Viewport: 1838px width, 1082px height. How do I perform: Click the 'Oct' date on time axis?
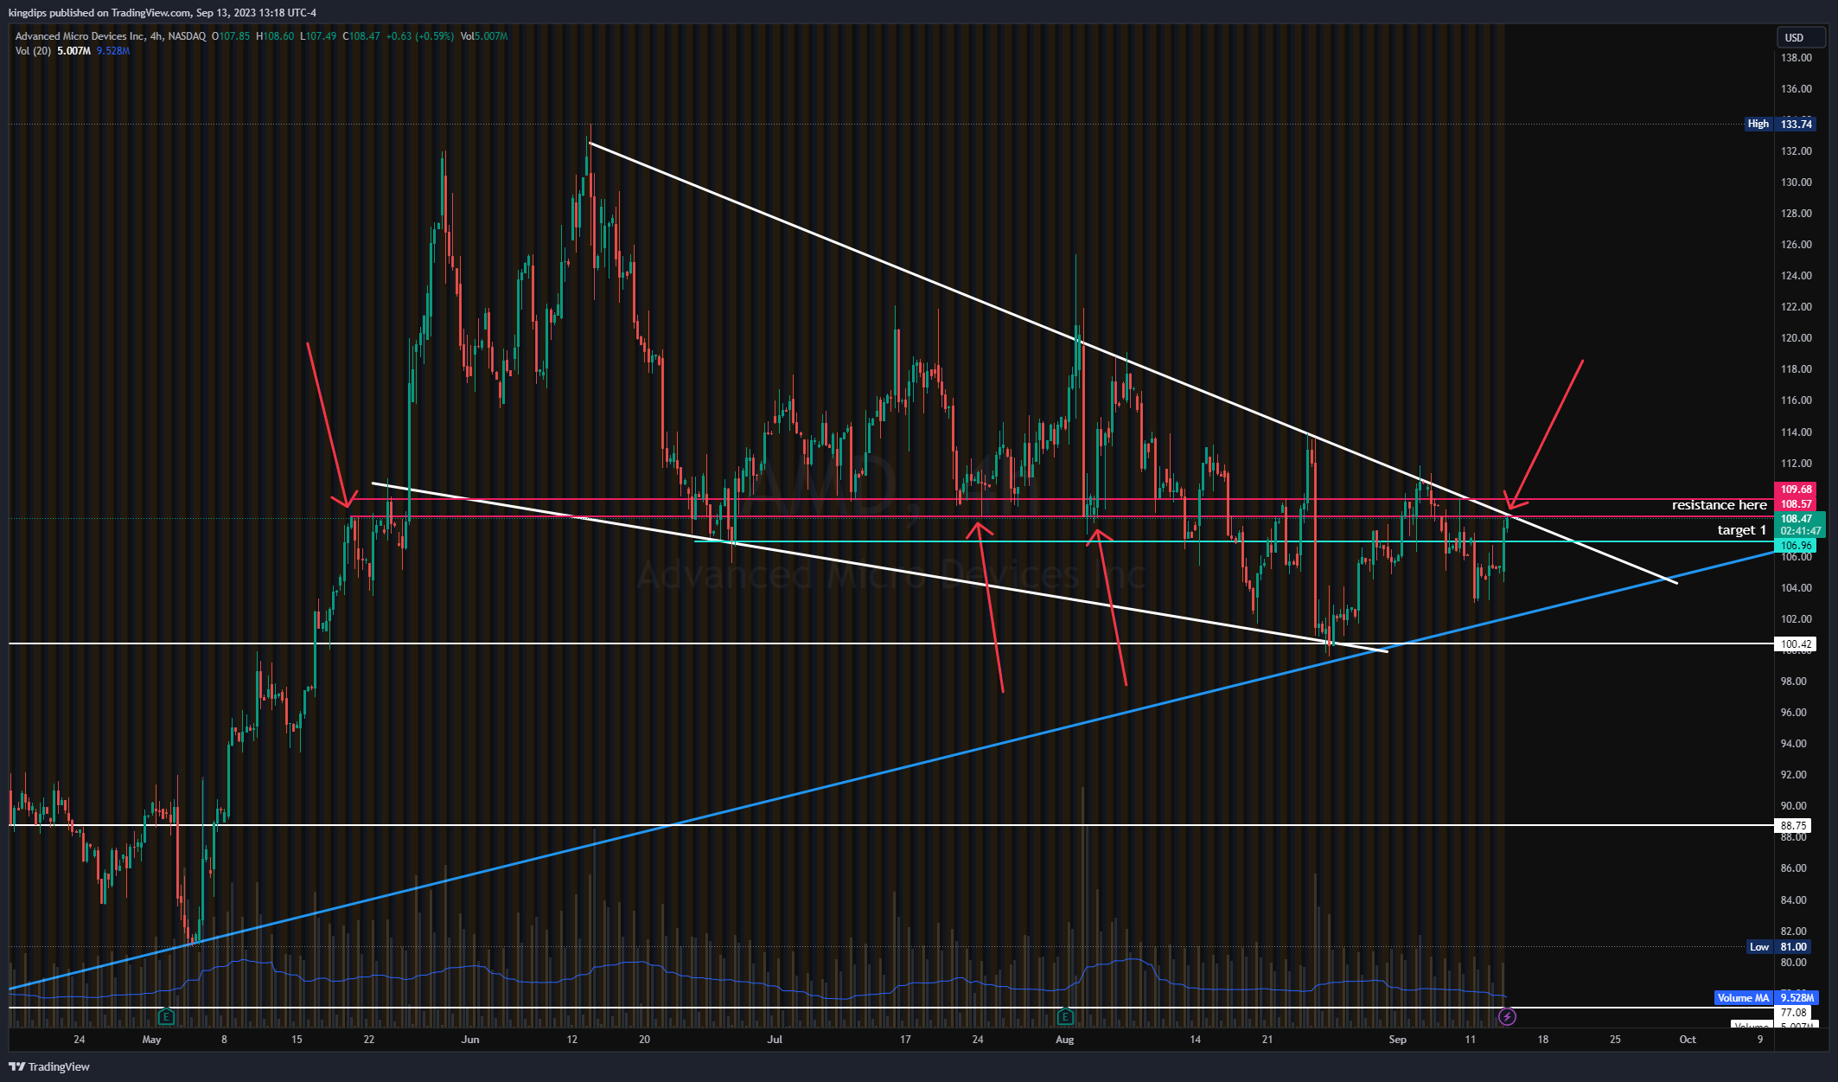point(1688,1040)
